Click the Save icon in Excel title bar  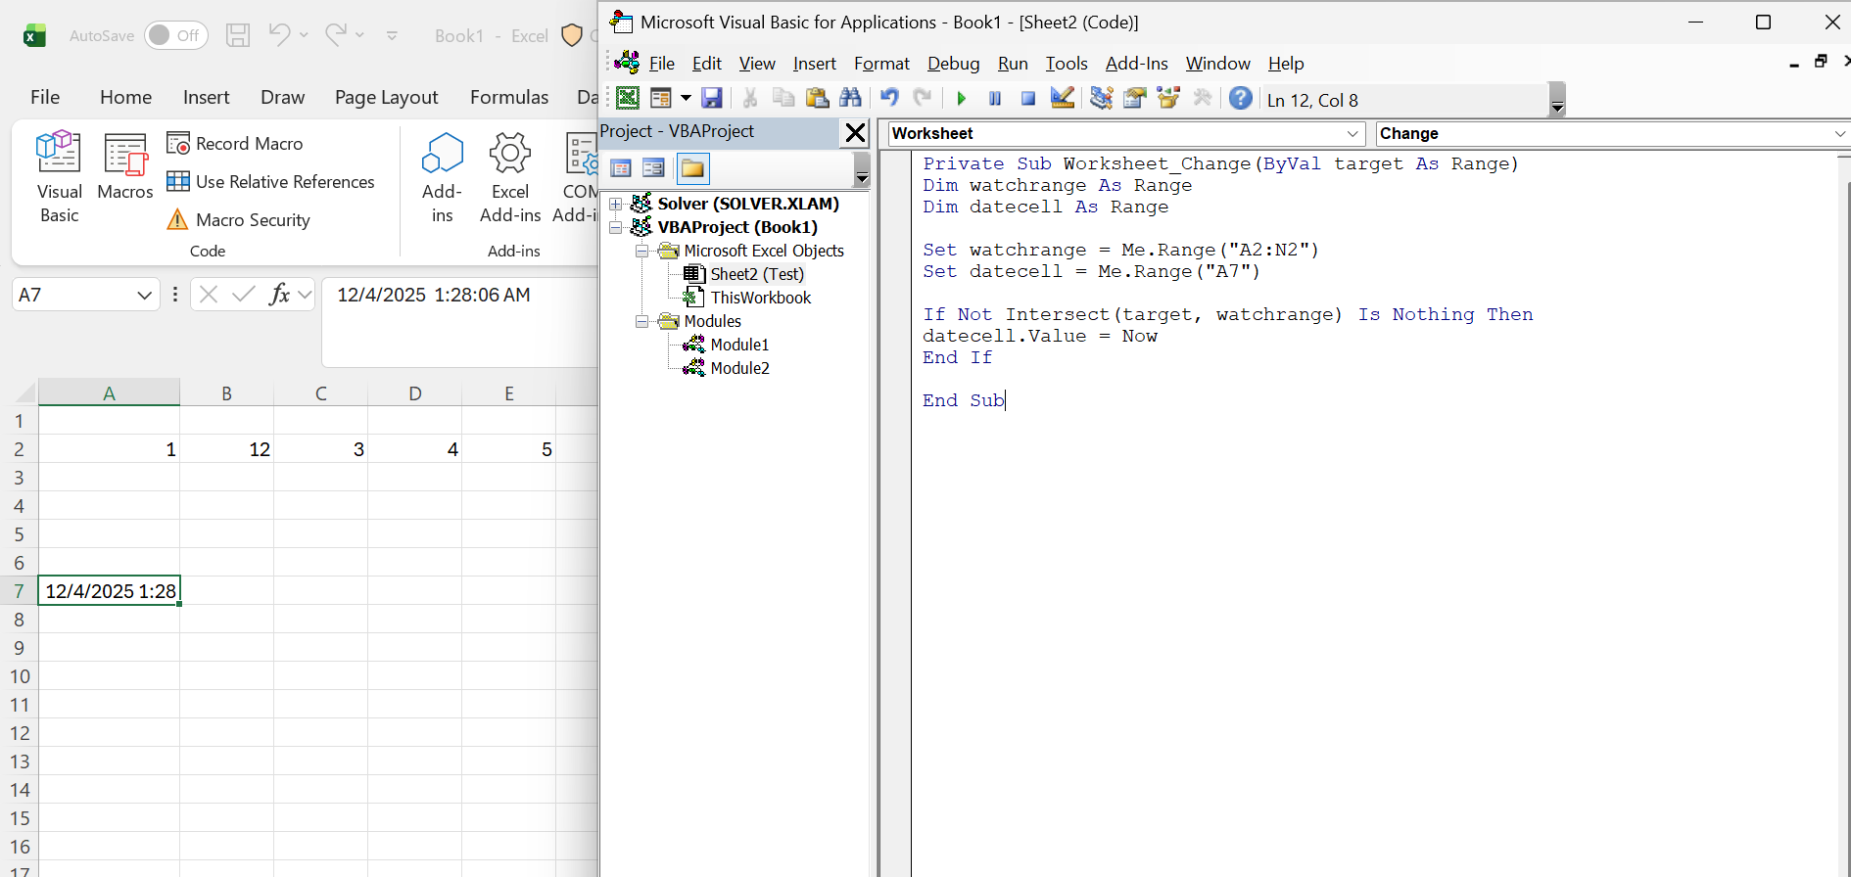point(238,35)
